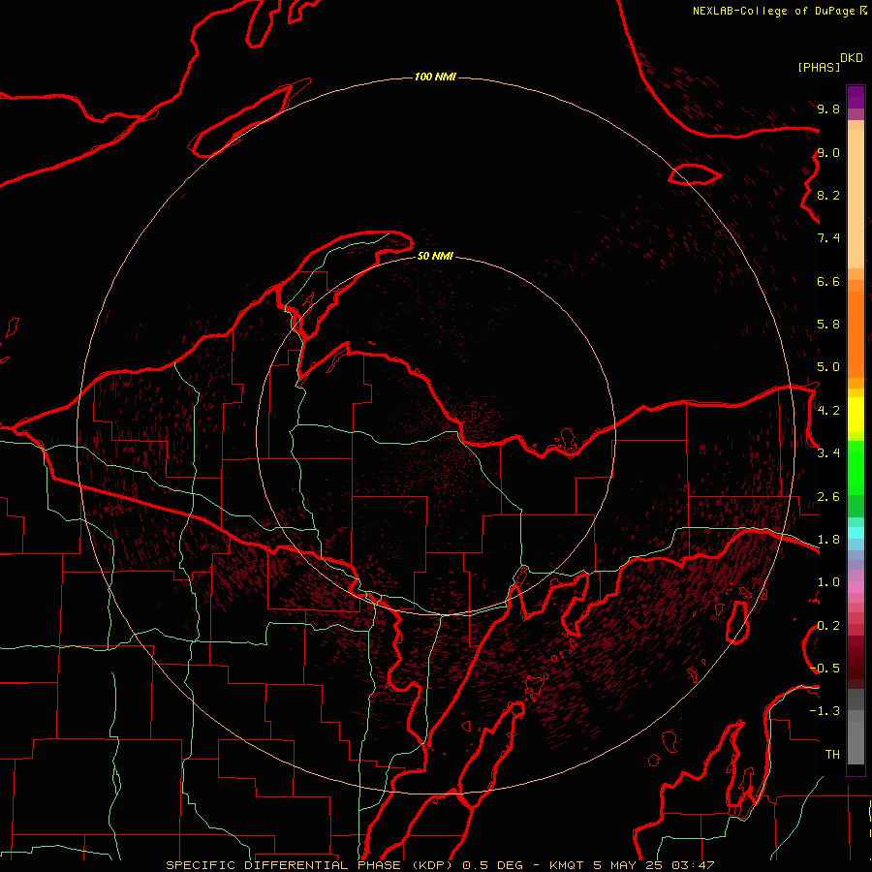Select the 0.2 value on the scale
Screen dimensions: 872x872
(x=828, y=626)
